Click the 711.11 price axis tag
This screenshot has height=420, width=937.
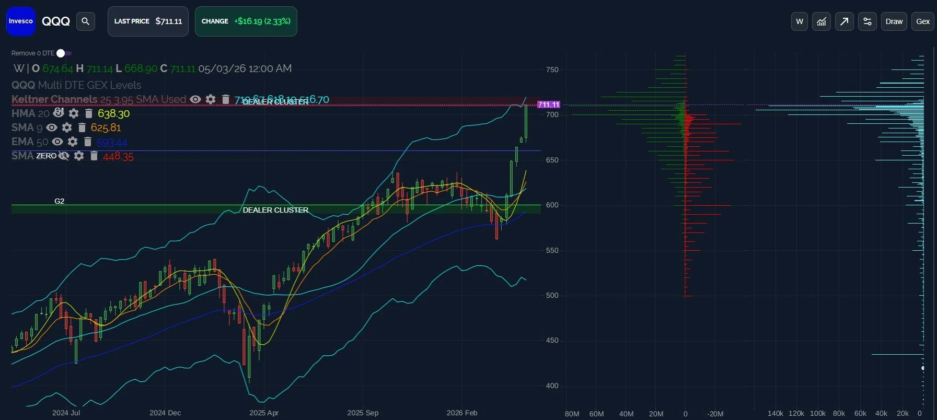coord(549,104)
